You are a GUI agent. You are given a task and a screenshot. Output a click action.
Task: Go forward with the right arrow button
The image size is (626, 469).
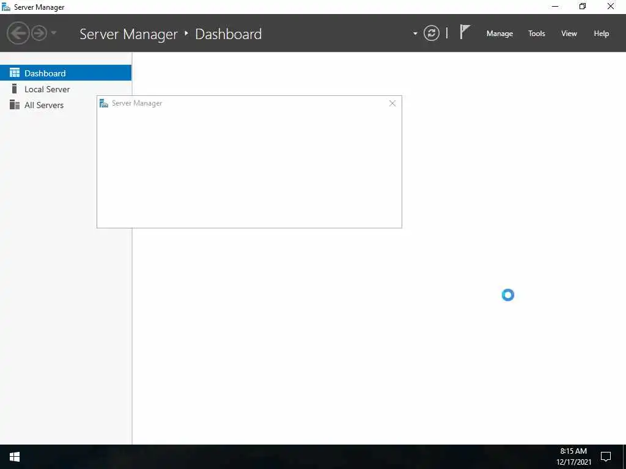point(39,33)
